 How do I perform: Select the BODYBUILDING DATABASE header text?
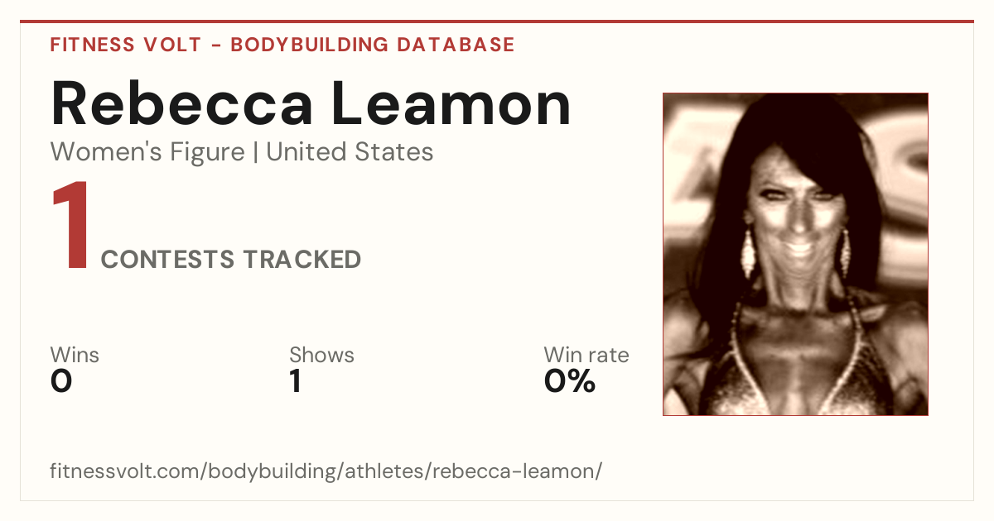pos(373,45)
